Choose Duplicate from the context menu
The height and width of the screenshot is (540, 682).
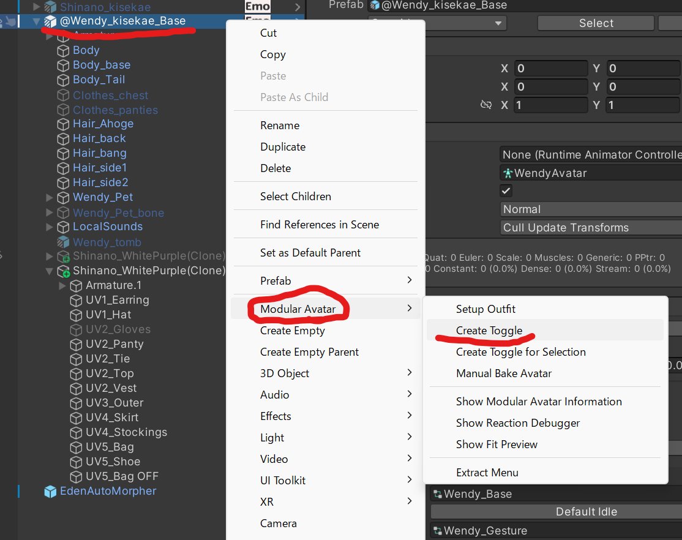(325, 147)
